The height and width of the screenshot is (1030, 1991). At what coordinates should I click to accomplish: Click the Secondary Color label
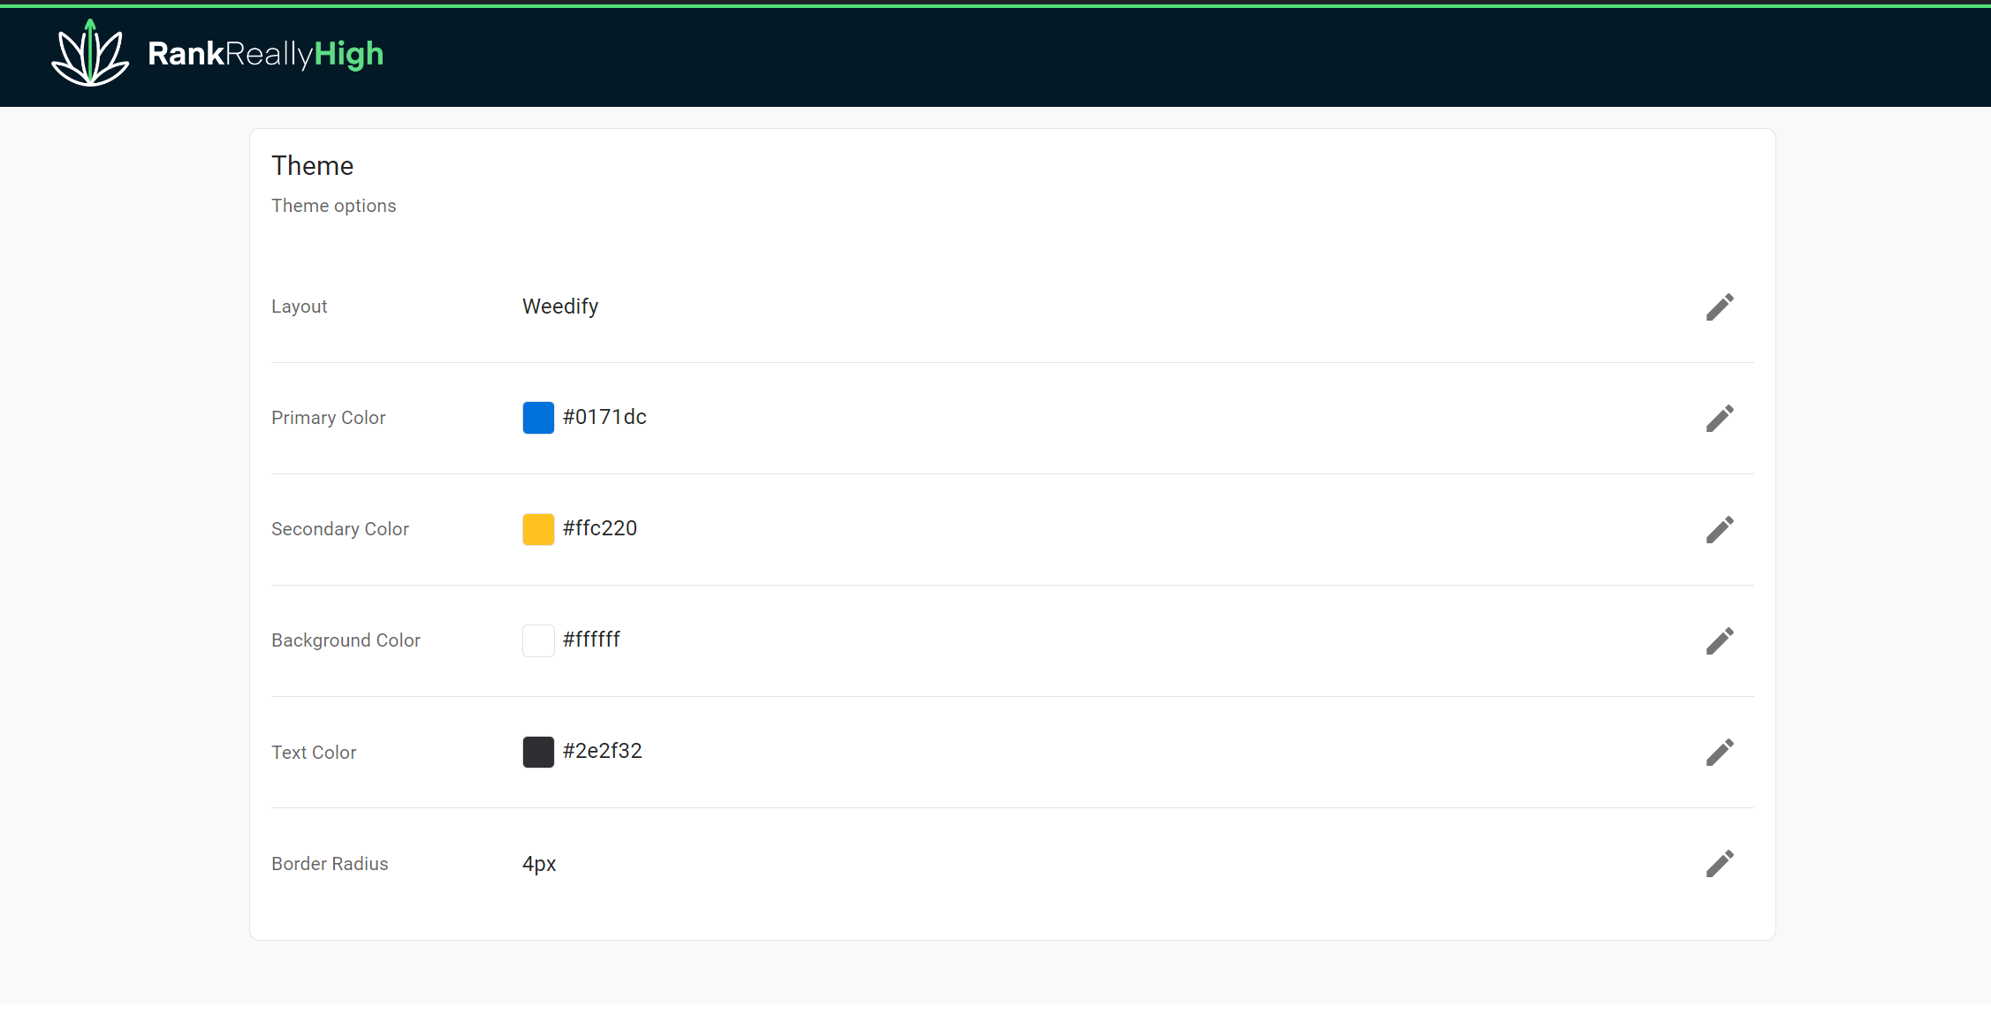[x=340, y=529]
